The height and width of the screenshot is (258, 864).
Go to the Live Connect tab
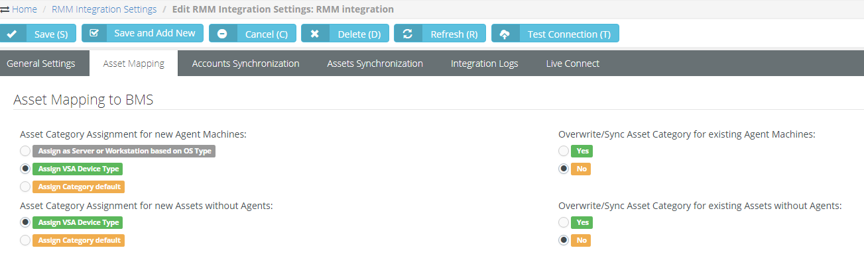[573, 64]
